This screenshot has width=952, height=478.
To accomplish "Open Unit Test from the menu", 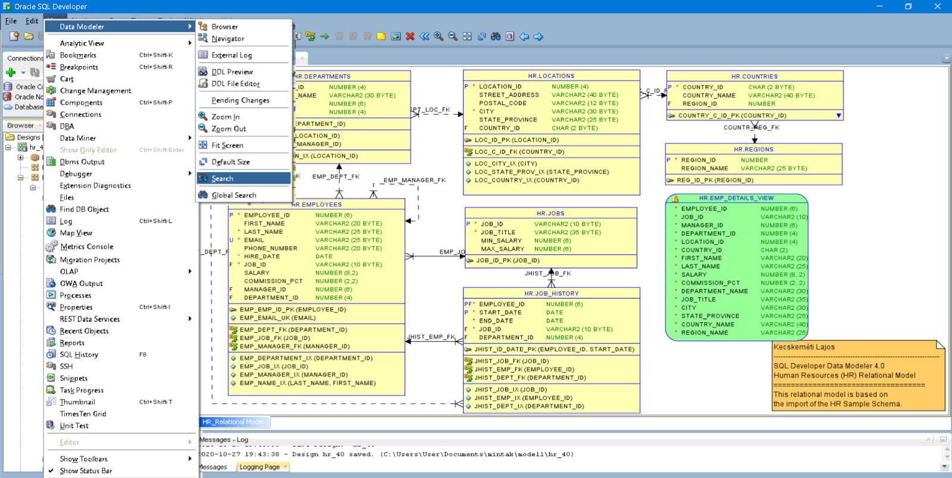I will [x=121, y=426].
